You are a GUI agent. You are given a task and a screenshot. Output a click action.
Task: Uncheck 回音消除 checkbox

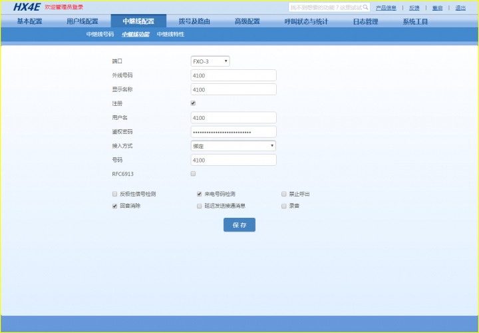click(x=114, y=206)
